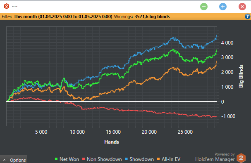251x163 pixels.
Task: Click the '0' axis label at baseline
Action: [x=222, y=102]
